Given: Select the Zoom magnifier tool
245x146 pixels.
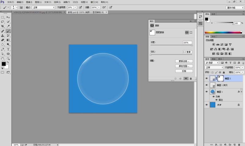Looking at the screenshot, I should [8, 58].
